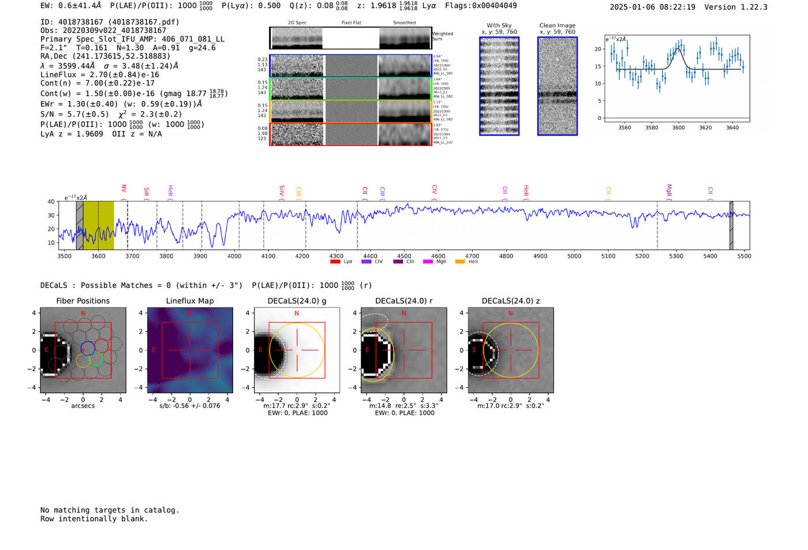Open the red-bordered fiber 2D spectrum row
This screenshot has height=550, width=808.
pyautogui.click(x=351, y=134)
